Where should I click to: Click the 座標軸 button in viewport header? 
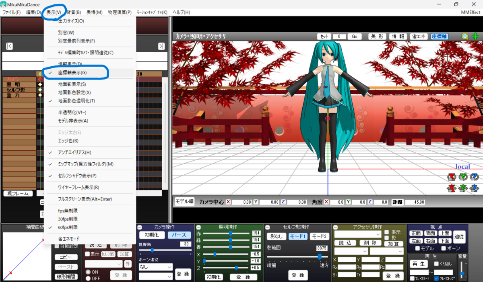440,36
